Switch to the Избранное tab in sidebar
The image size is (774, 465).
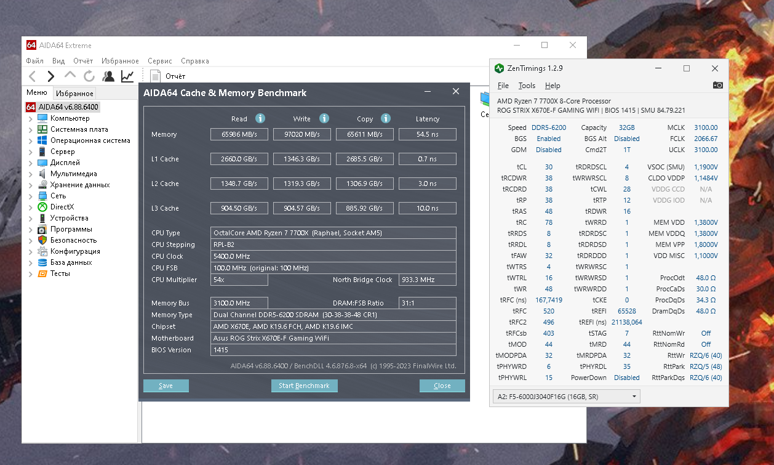[74, 94]
